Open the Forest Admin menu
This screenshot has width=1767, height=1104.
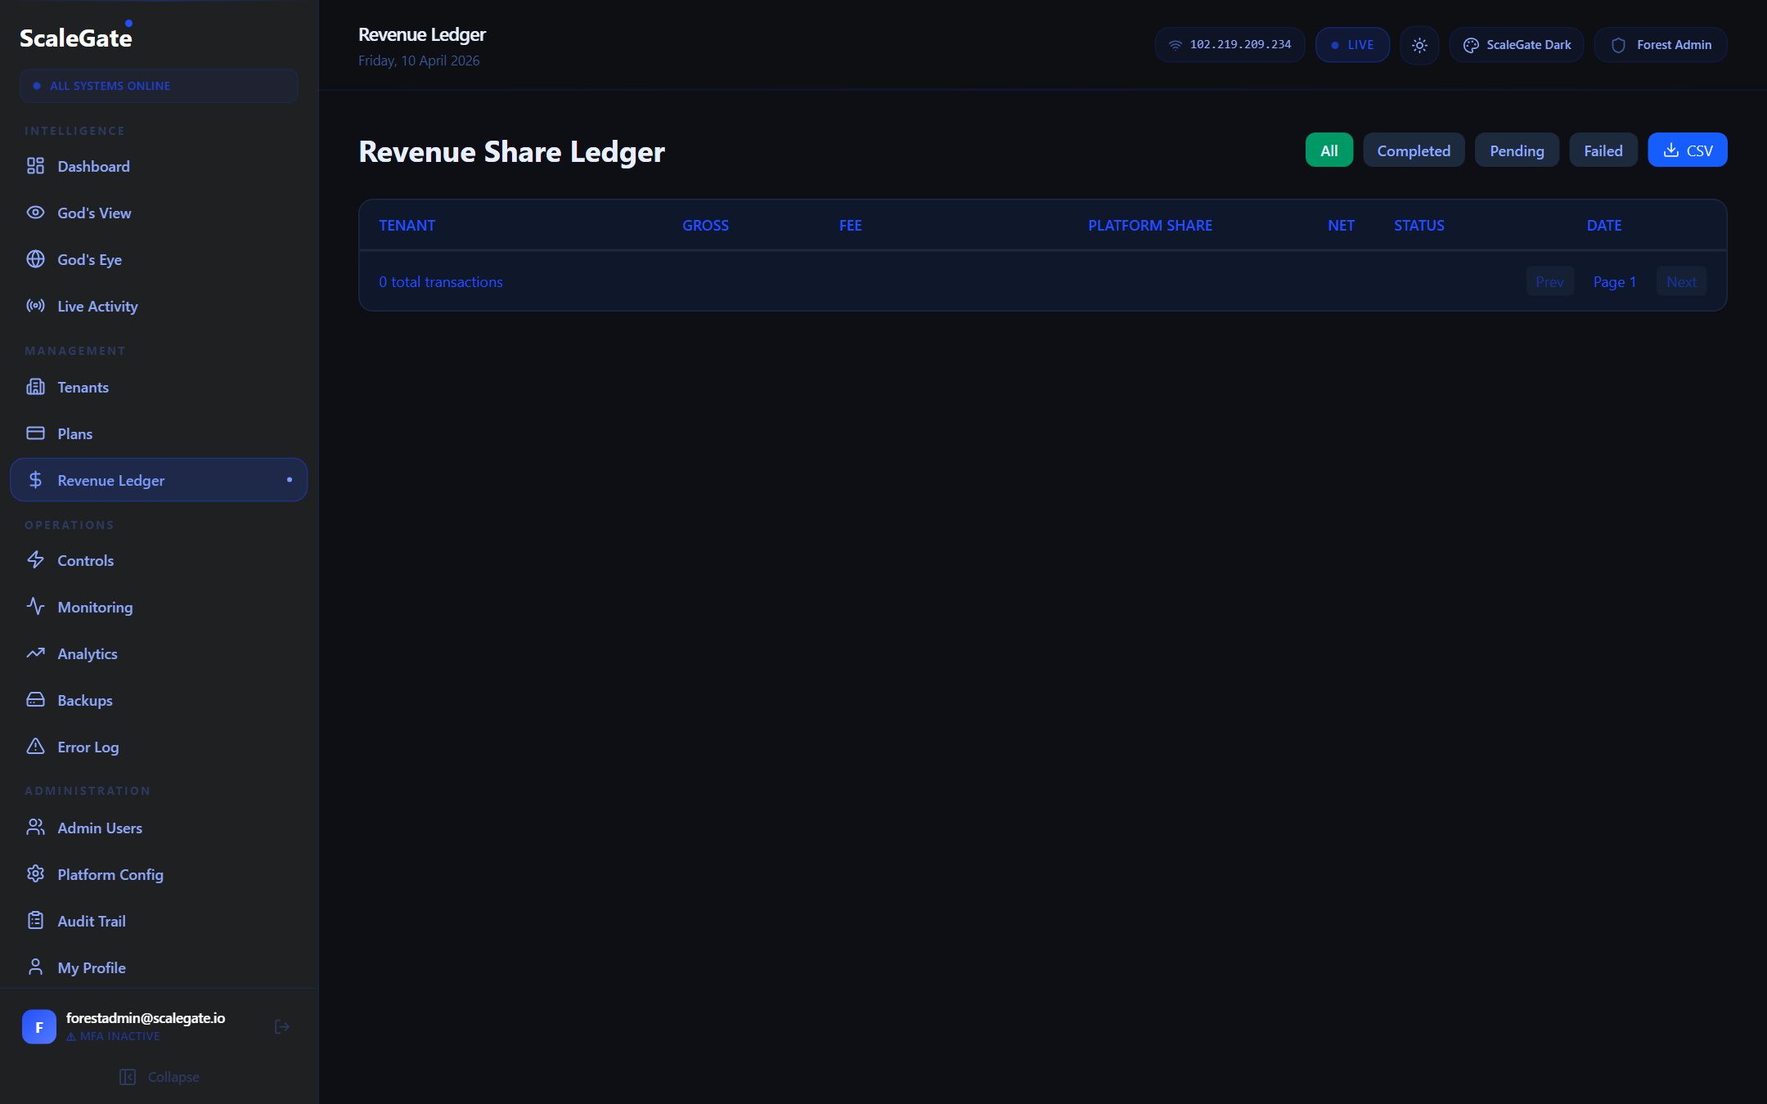coord(1660,45)
